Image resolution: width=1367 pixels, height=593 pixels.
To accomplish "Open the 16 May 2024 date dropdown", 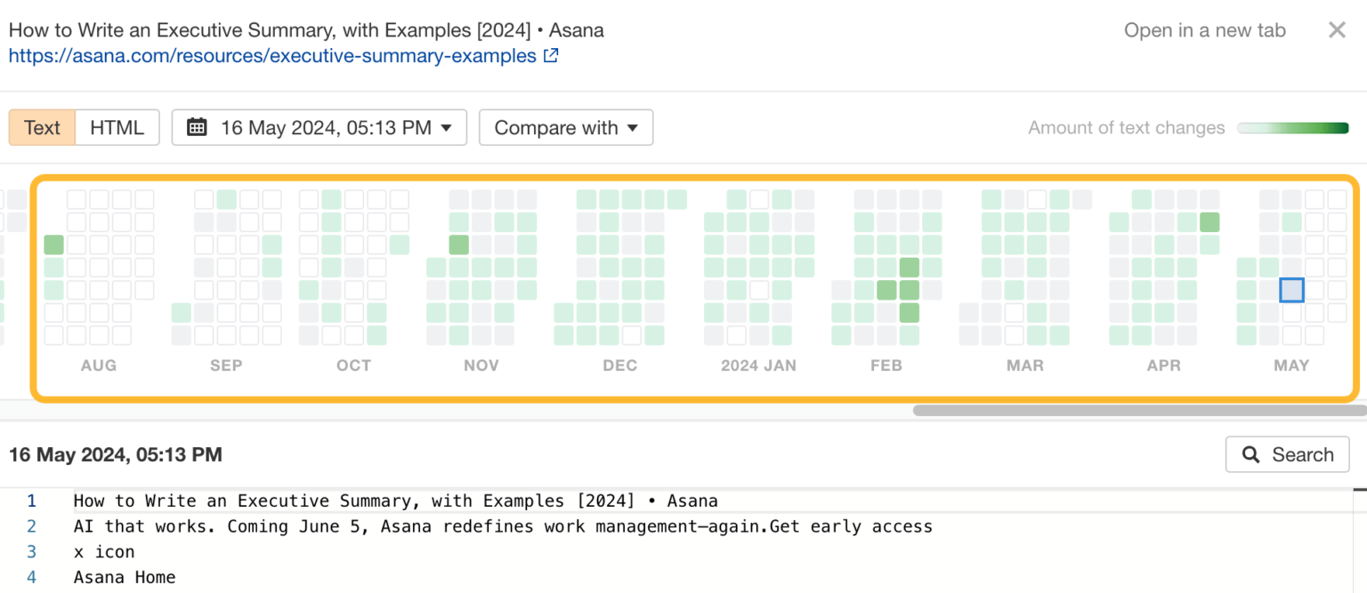I will (319, 127).
